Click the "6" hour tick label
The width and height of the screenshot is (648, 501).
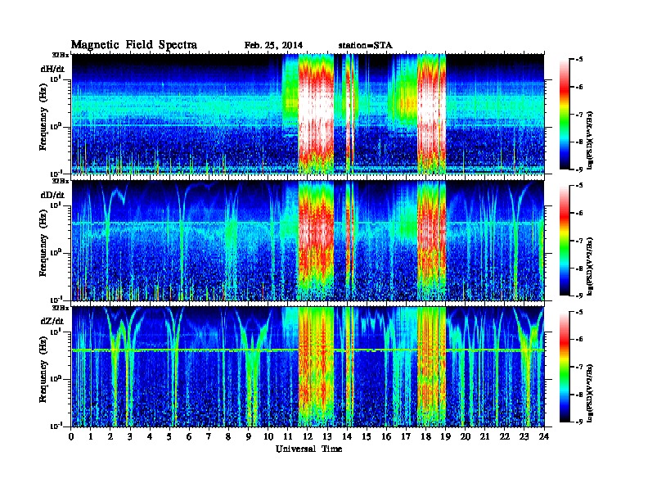(x=190, y=436)
